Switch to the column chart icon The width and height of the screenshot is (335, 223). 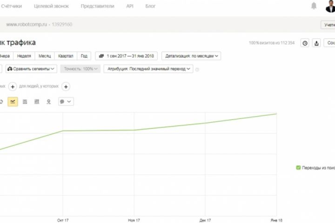click(37, 102)
